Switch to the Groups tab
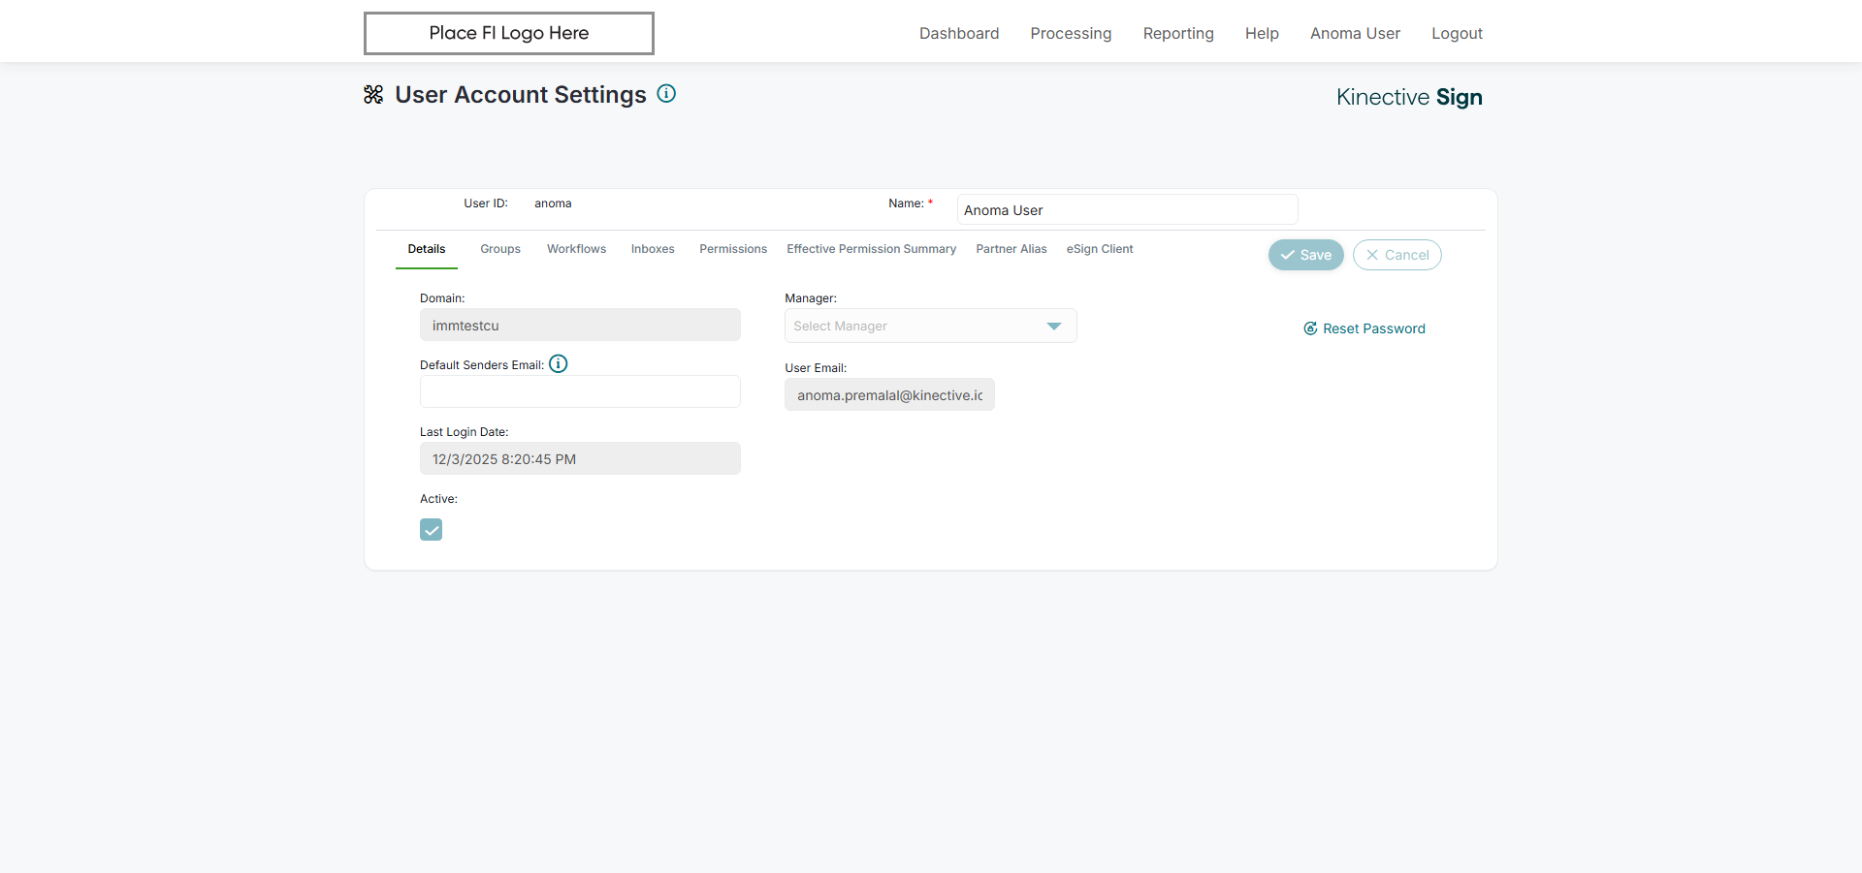The height and width of the screenshot is (873, 1862). click(500, 249)
